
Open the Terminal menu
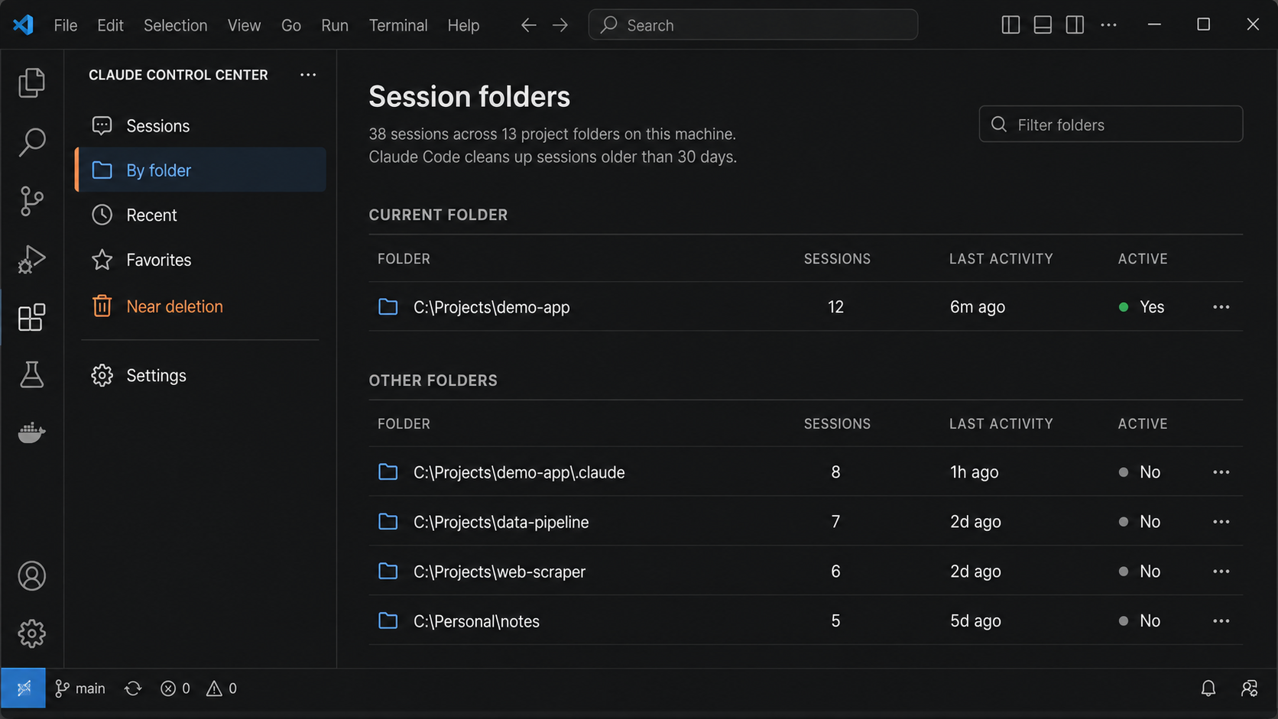tap(398, 25)
